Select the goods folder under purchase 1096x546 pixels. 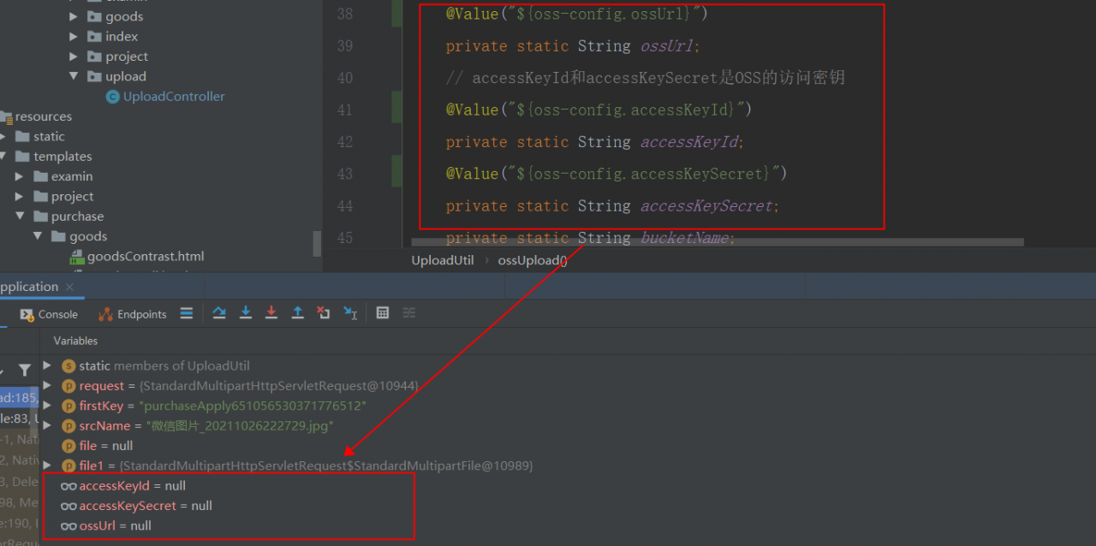[x=88, y=236]
